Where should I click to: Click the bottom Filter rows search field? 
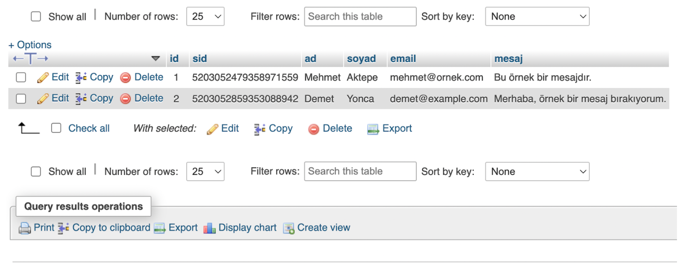pos(360,171)
